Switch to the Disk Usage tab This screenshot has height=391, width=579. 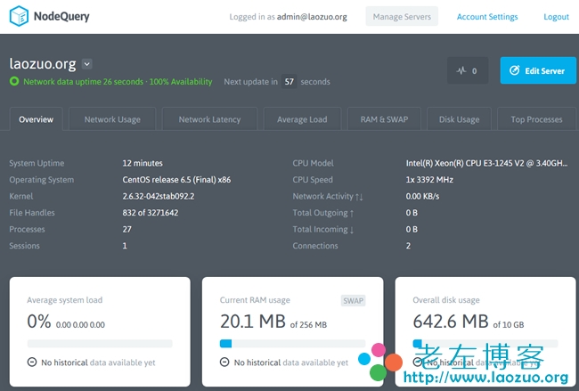(459, 119)
